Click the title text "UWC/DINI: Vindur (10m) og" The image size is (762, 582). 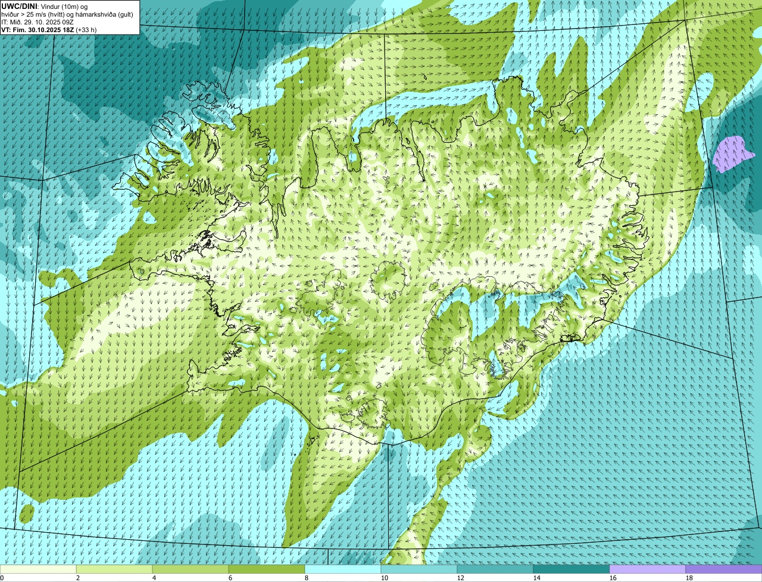pyautogui.click(x=44, y=6)
